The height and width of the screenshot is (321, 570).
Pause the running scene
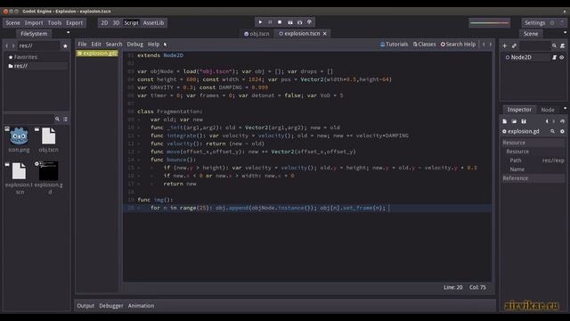270,22
